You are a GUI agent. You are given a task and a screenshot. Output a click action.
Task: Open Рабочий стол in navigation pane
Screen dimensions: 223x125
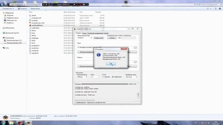point(12,20)
